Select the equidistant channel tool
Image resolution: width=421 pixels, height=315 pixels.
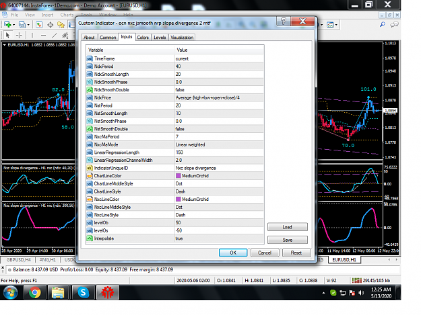[65, 35]
